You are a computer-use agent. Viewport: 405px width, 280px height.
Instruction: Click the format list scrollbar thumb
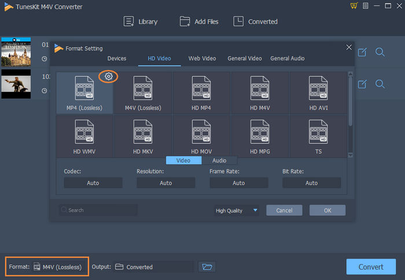coord(350,101)
